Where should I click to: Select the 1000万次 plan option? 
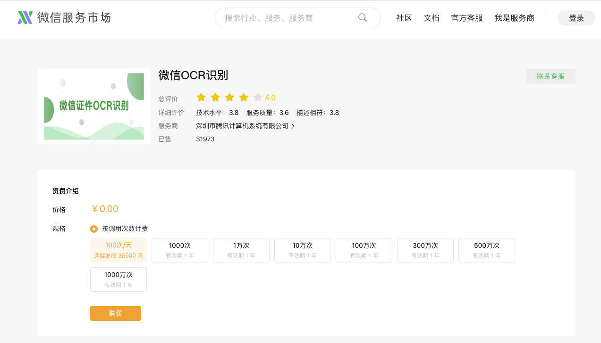pos(119,279)
